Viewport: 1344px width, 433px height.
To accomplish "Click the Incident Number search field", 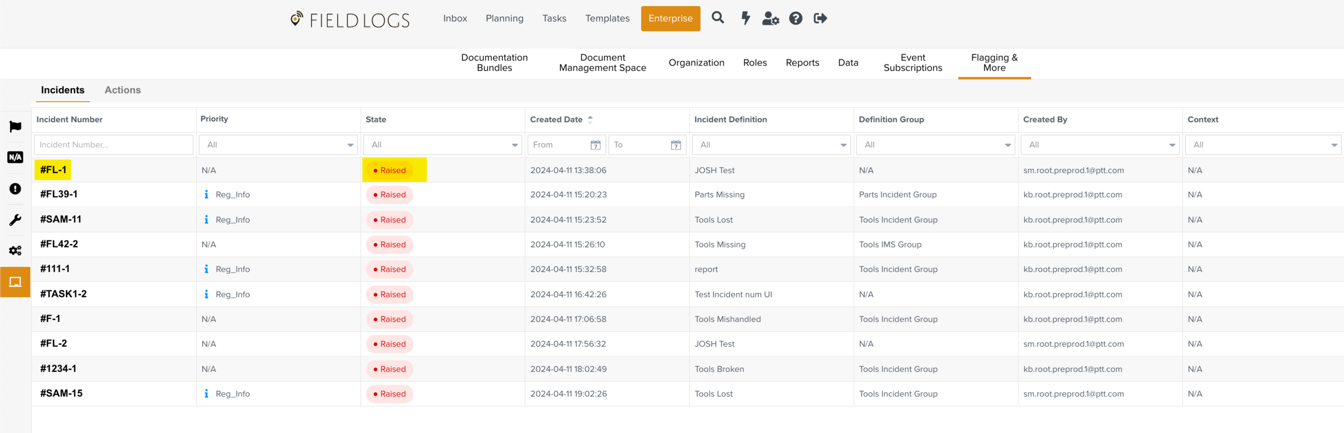I will point(113,145).
